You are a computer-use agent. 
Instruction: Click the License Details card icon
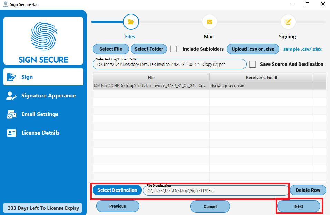(11, 133)
